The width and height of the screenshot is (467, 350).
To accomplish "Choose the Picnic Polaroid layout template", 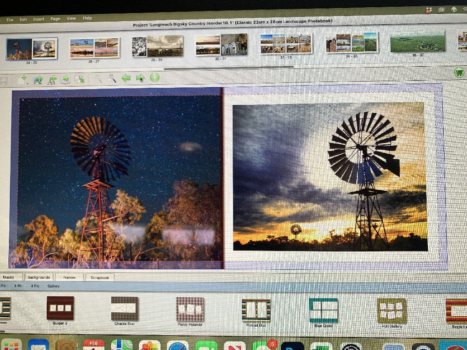I will [x=190, y=309].
